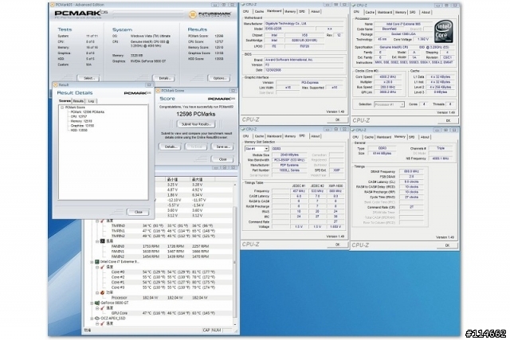Click the PCMark05 Advanced Edition title bar icon
Viewport: 510px width, 340px height.
pos(53,5)
